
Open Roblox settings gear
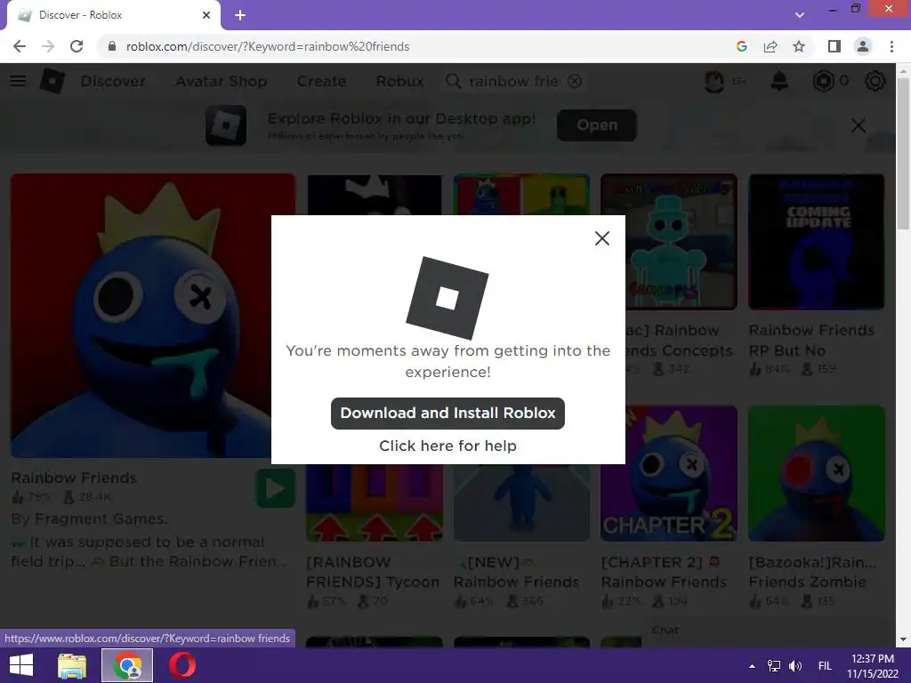coord(875,81)
